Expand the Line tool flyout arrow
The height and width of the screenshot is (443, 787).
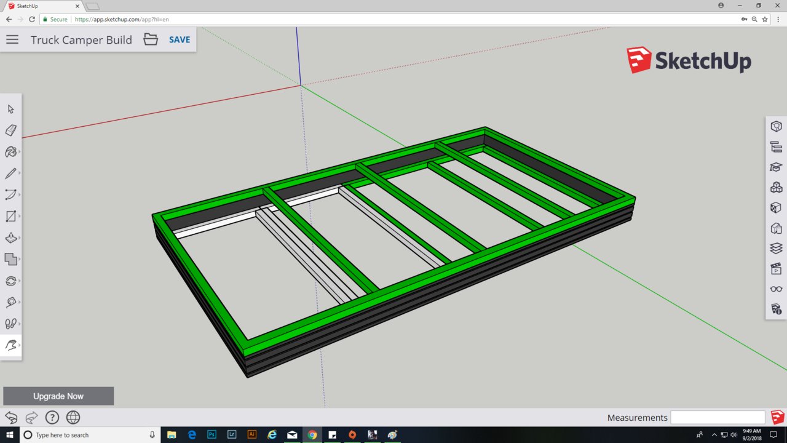click(x=20, y=174)
